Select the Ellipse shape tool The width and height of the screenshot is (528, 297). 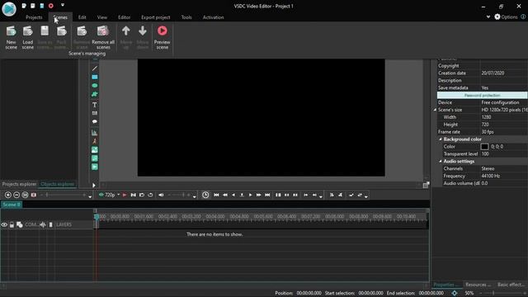(95, 86)
